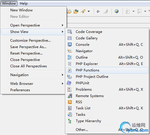Screen dimensions: 150x135
Task: Click the Tasks checkmark icon
Action: 70,115
